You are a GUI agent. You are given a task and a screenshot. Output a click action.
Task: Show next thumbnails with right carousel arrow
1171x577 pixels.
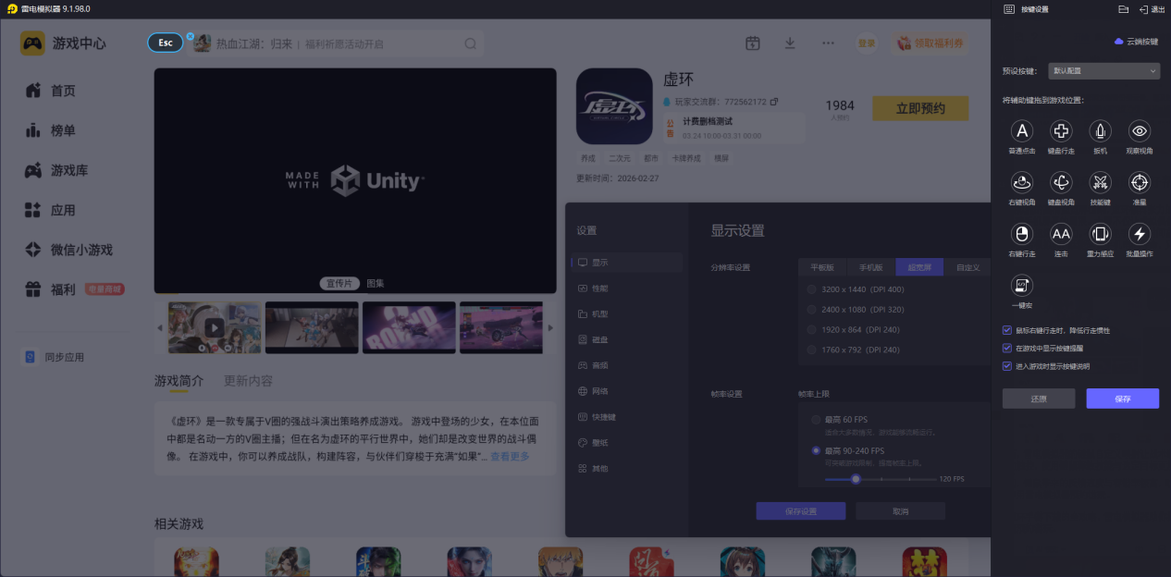[x=551, y=327]
